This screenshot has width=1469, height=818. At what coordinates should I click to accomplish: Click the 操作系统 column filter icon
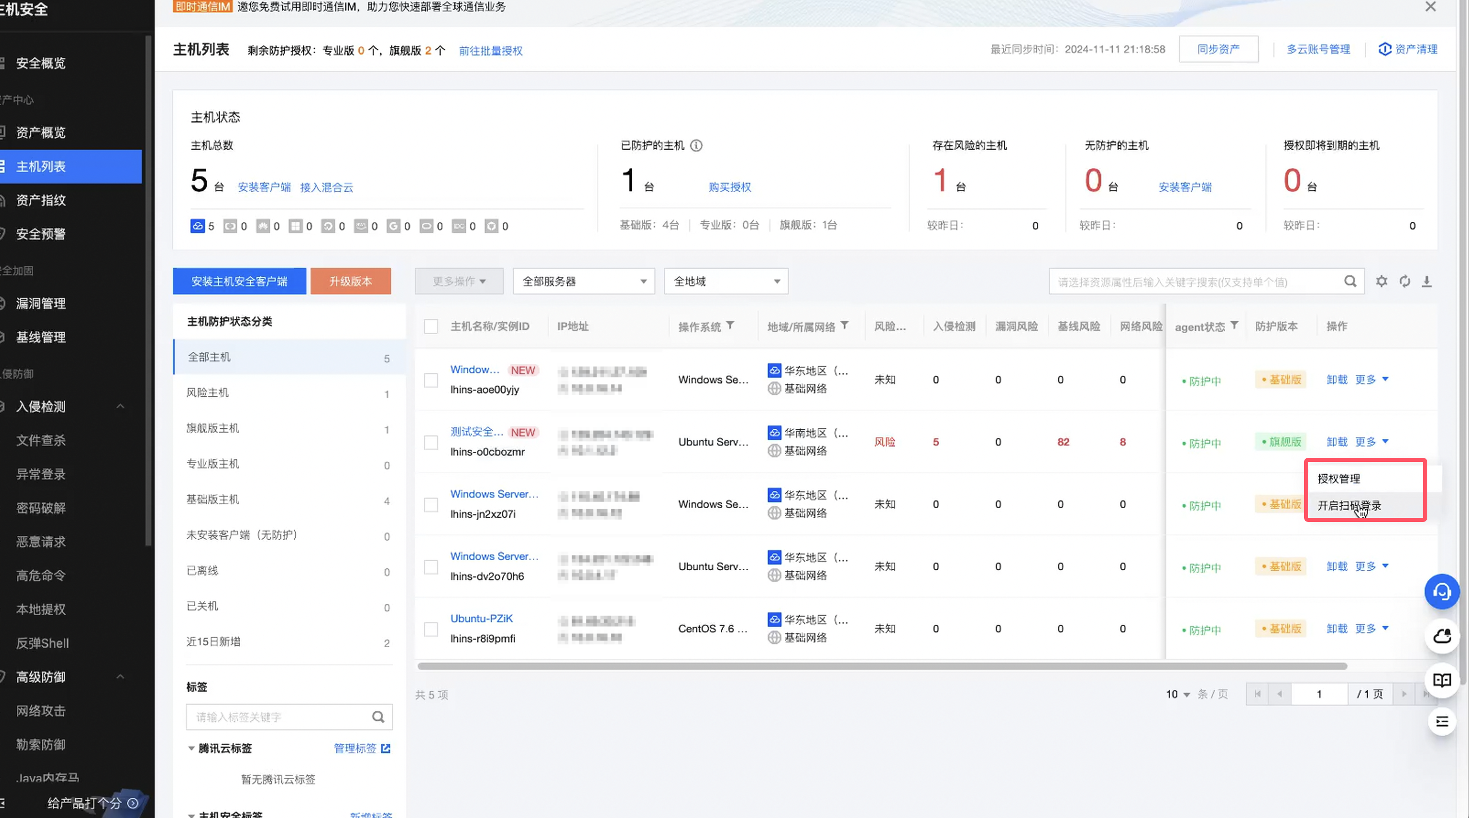tap(730, 326)
